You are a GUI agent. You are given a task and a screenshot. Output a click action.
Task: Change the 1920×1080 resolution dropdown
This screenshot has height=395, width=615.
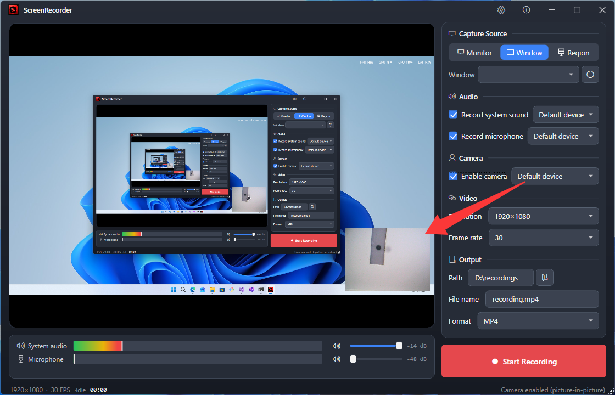[543, 216]
